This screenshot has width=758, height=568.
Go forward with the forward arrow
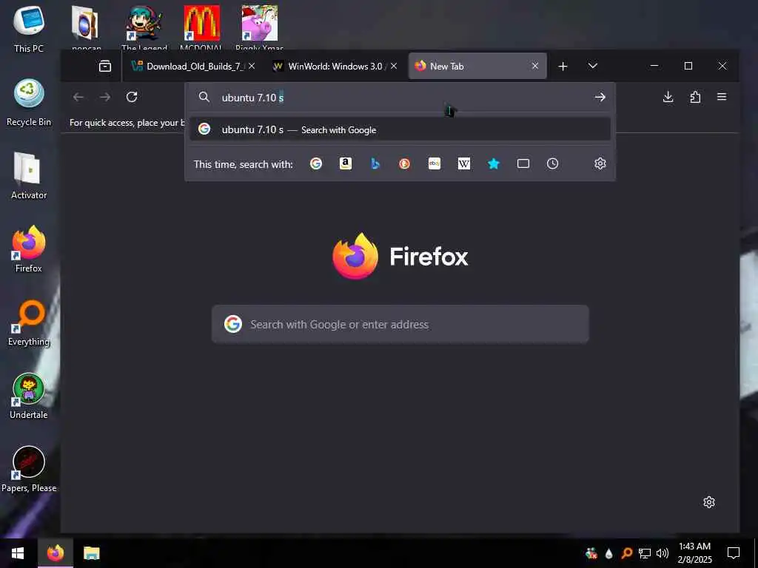(x=105, y=97)
